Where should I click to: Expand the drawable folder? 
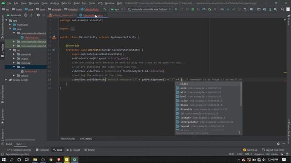(x=14, y=54)
